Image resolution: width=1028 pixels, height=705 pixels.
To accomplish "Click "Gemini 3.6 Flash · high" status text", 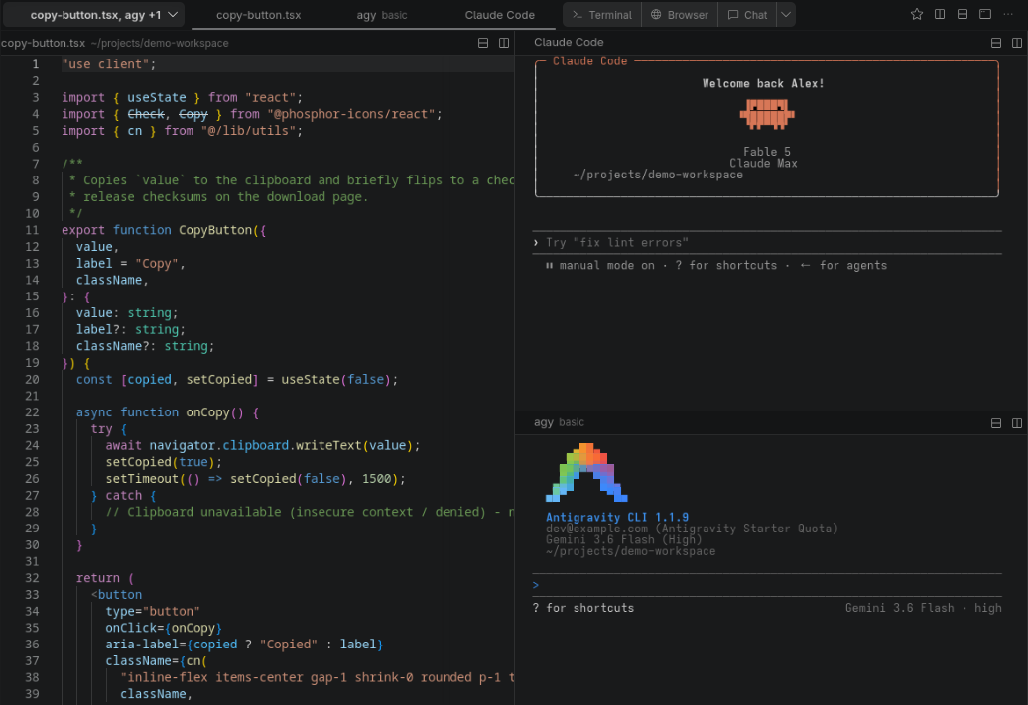I will tap(923, 608).
